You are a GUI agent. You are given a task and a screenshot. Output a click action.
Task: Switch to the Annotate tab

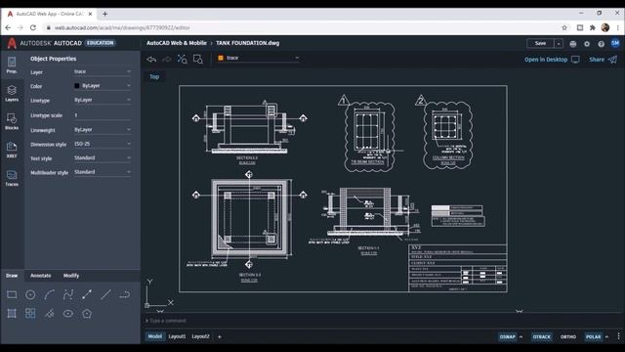coord(41,276)
